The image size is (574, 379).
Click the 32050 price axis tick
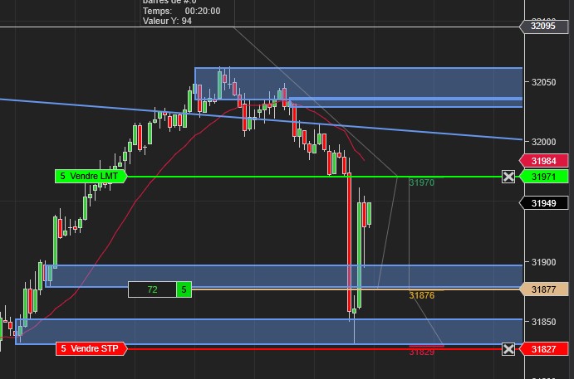[543, 82]
